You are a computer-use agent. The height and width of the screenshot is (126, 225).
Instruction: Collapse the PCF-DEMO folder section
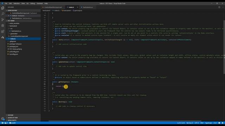pos(11,21)
